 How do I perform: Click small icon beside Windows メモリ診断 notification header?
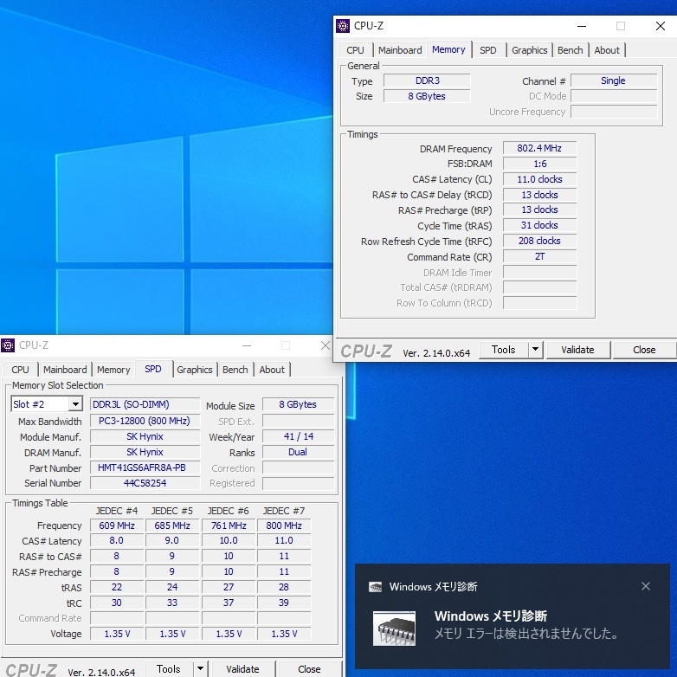click(x=376, y=587)
